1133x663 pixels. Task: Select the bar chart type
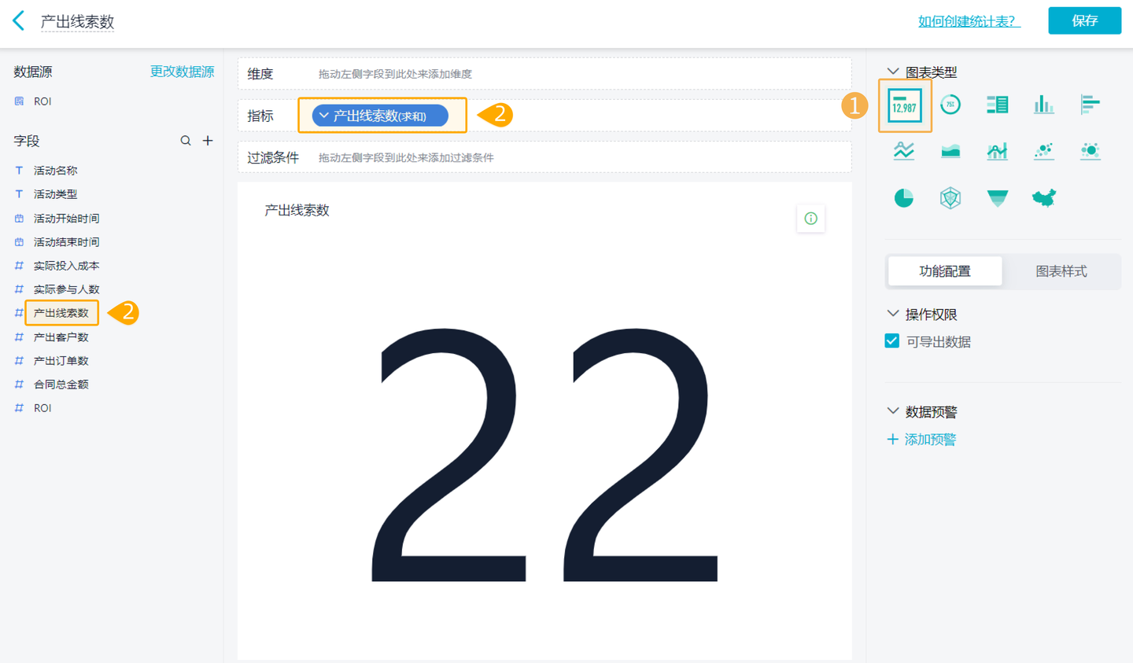tap(1043, 105)
